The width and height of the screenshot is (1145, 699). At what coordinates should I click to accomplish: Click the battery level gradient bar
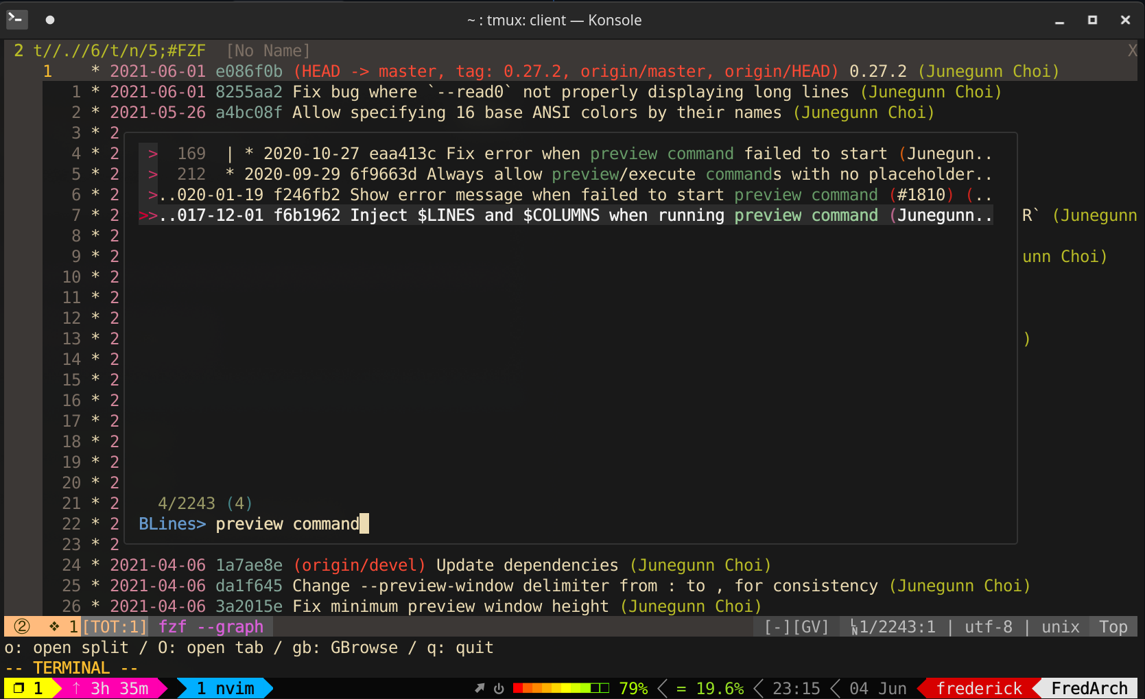pyautogui.click(x=560, y=688)
